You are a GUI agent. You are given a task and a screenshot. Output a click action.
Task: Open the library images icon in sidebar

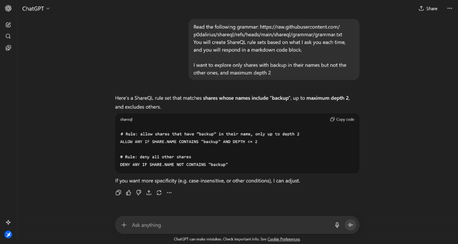[x=8, y=47]
